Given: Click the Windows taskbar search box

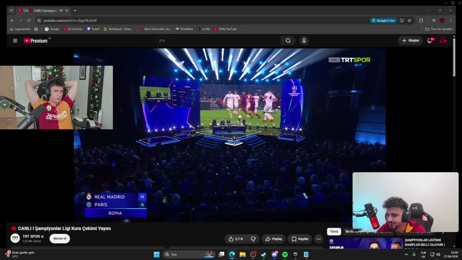Looking at the screenshot, I should (x=188, y=255).
